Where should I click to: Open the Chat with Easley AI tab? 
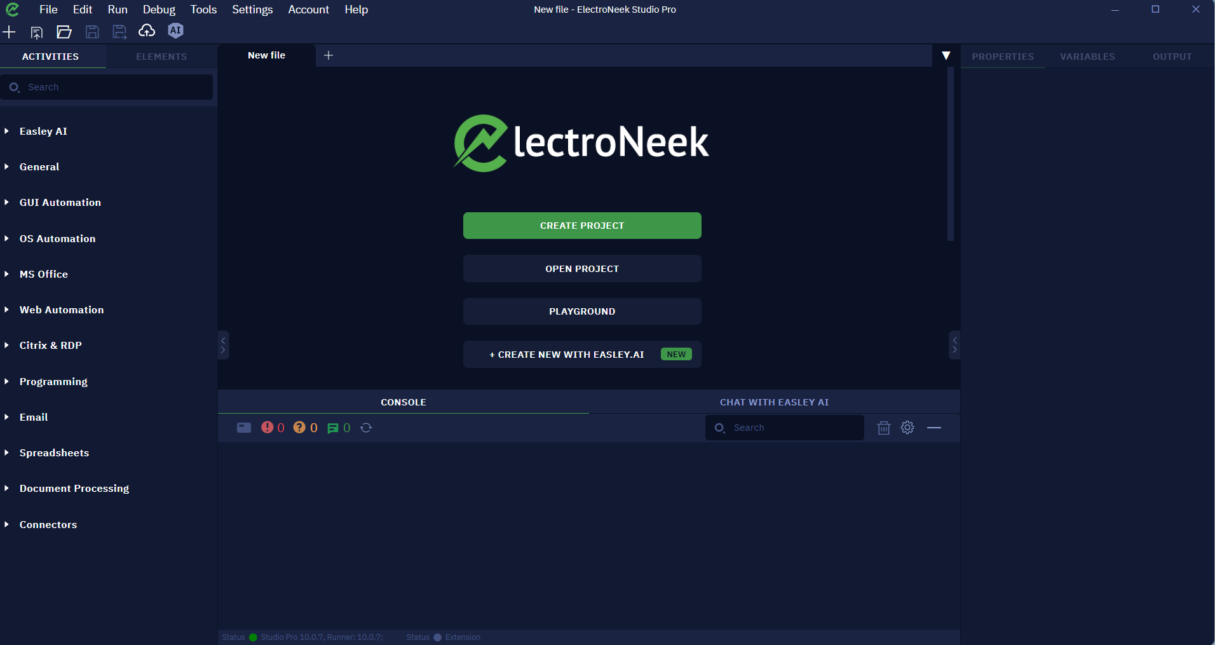point(774,402)
